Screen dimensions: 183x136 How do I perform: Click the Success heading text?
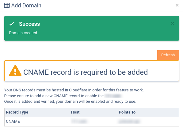click(x=29, y=24)
